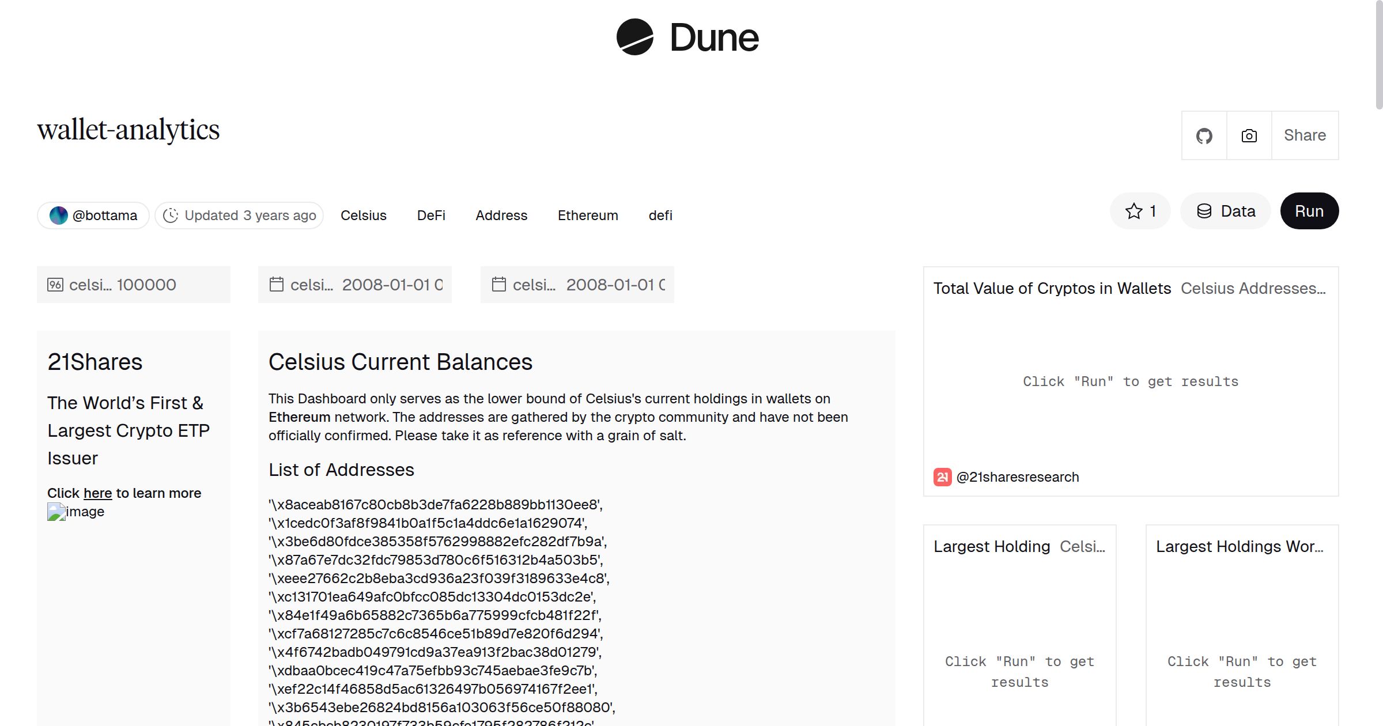The width and height of the screenshot is (1383, 726).
Task: Click the numeric parameter icon beside celsius 100000
Action: 55,284
